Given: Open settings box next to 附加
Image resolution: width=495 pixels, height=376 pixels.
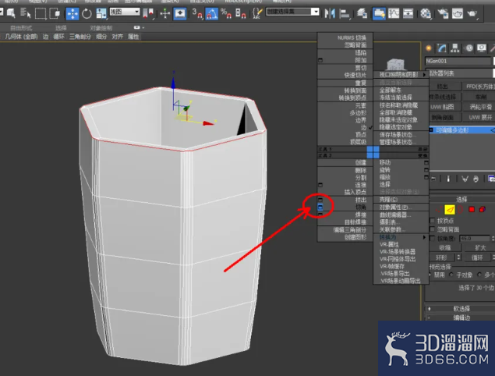Looking at the screenshot, I should click(x=320, y=60).
